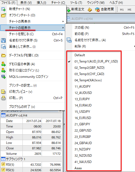Screen dimensions: 135x172
Task: Click the new order toolbar icon
Action: [68, 10]
